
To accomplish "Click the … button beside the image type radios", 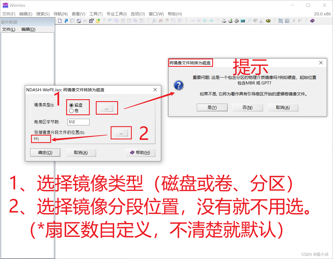I will pyautogui.click(x=107, y=109).
